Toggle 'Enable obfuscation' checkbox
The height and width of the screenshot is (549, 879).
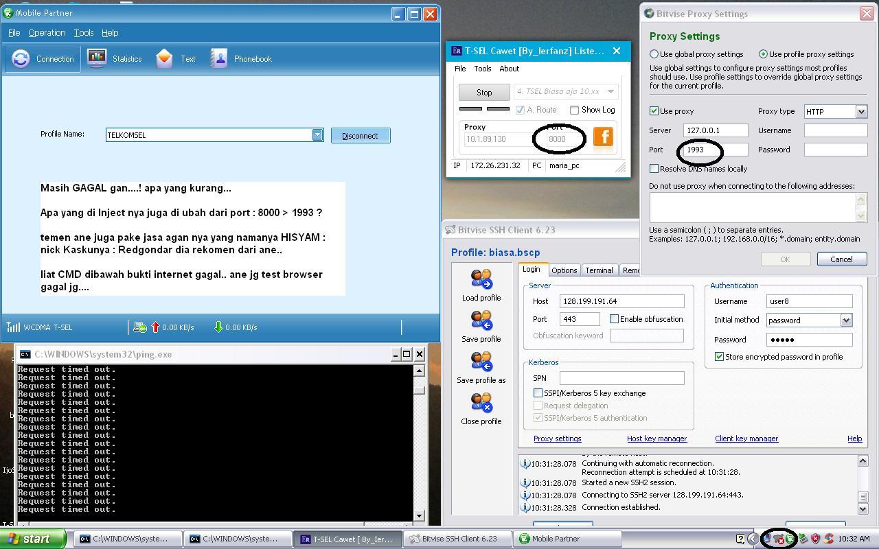tap(614, 319)
